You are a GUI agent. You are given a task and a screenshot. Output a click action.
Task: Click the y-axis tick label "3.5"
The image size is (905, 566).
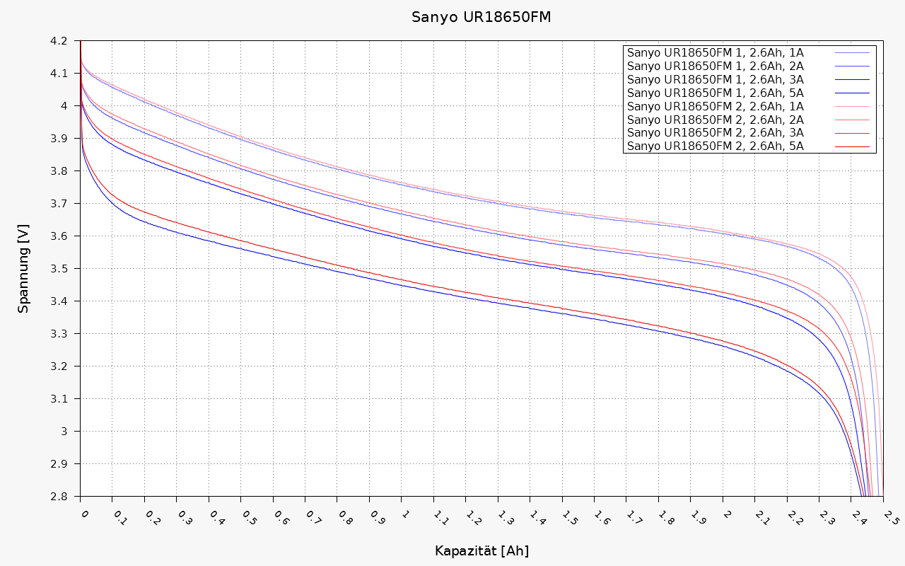pos(58,269)
